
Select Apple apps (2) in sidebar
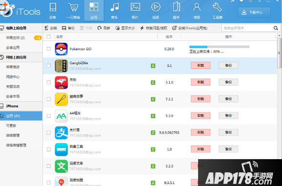(16, 38)
